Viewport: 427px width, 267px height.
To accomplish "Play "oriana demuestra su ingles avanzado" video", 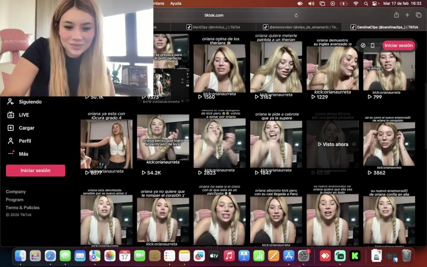I will click(332, 68).
